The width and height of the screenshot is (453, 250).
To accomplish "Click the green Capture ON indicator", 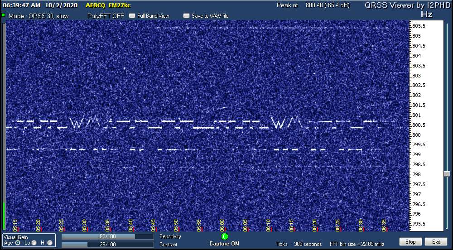I will click(225, 236).
